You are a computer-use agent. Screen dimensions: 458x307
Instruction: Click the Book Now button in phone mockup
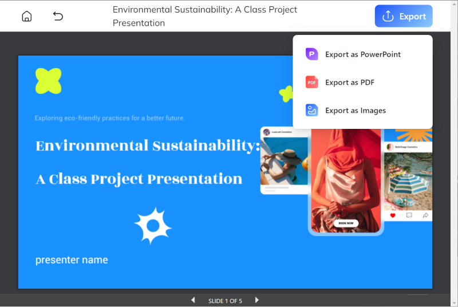pyautogui.click(x=346, y=223)
